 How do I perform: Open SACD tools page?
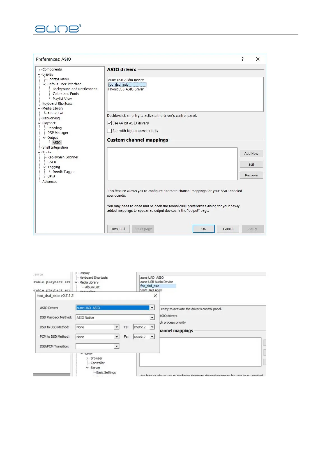[52, 162]
